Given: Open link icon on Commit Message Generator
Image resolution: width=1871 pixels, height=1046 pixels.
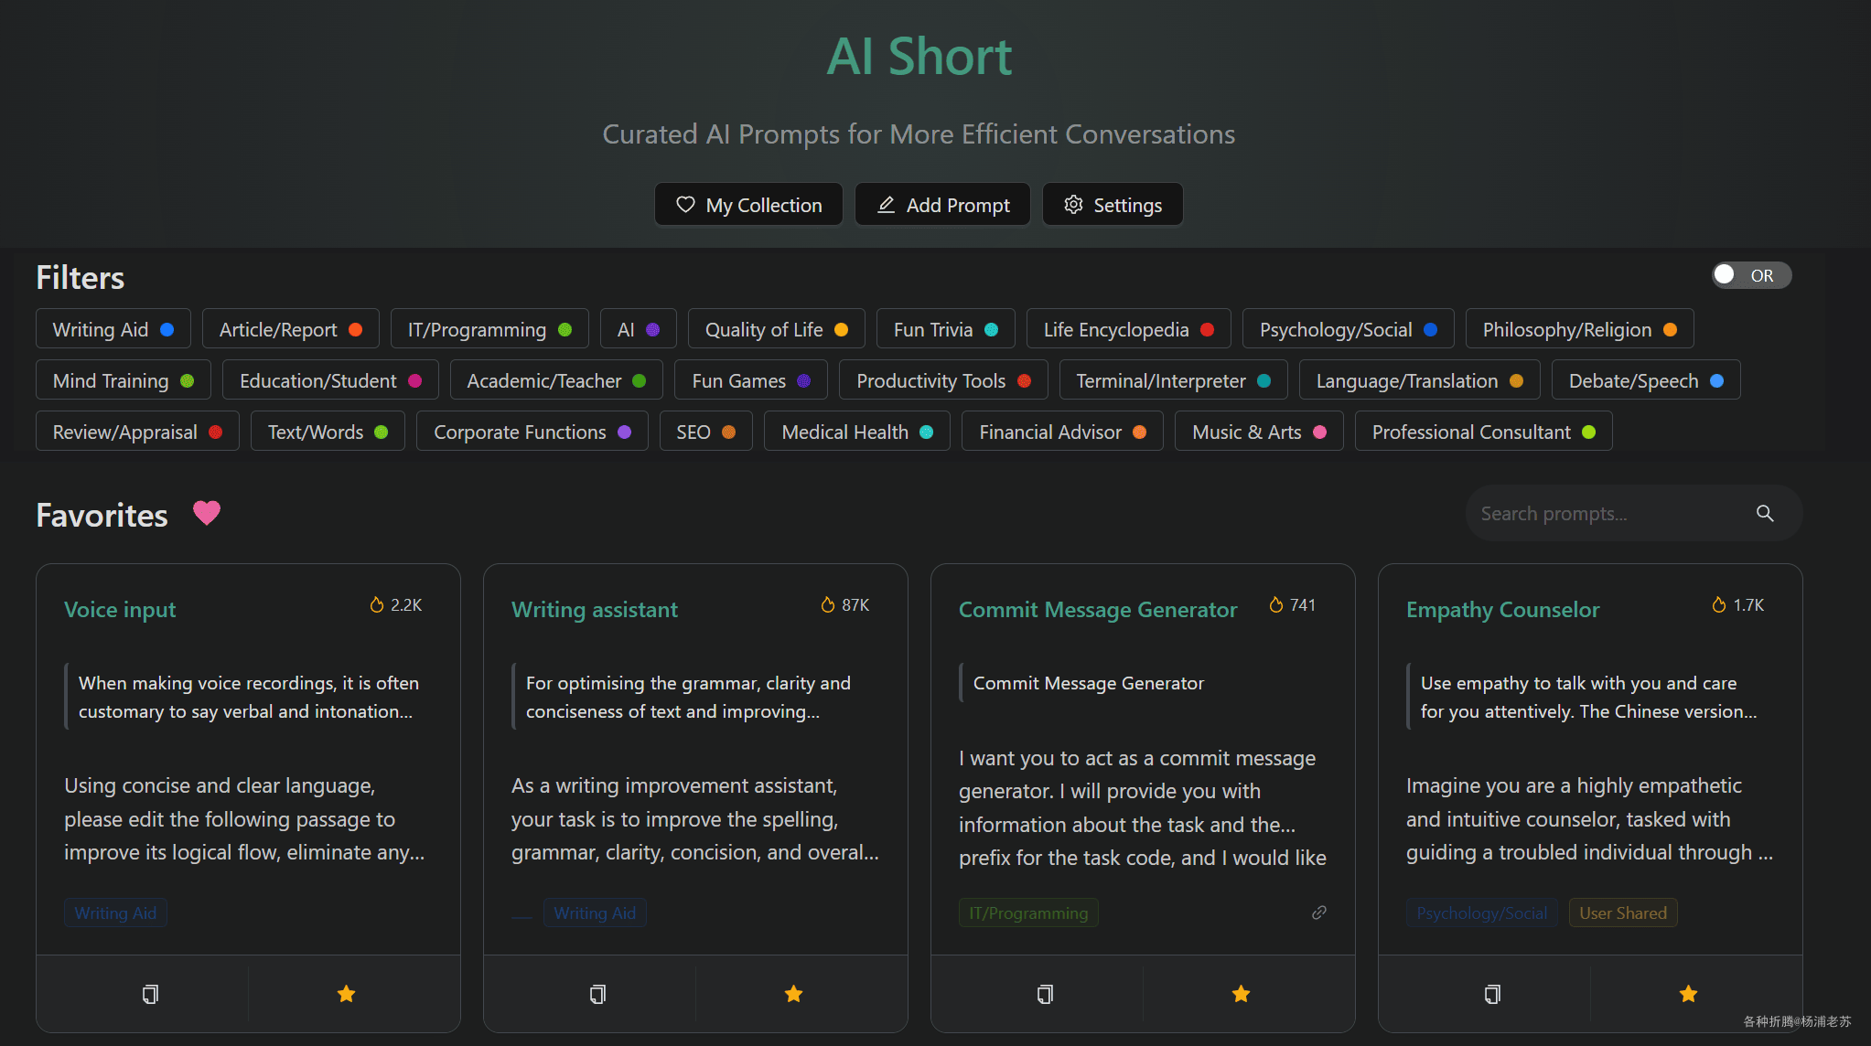Looking at the screenshot, I should (x=1318, y=913).
